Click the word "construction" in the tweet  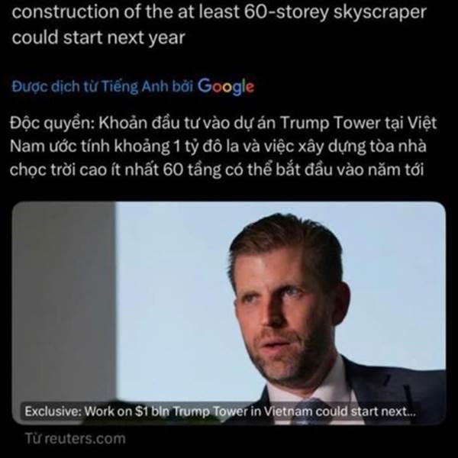(66, 12)
